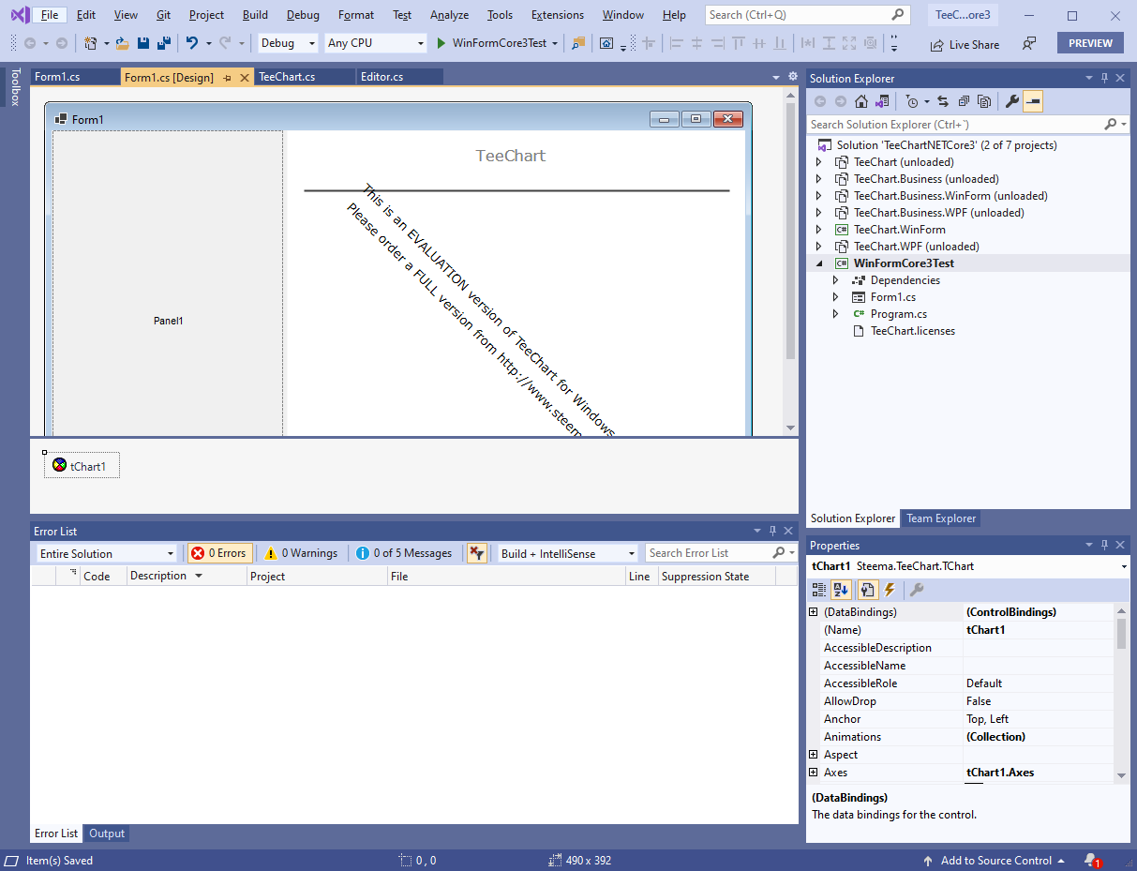Viewport: 1137px width, 871px height.
Task: Toggle the 0 Warnings filter in Error List
Action: (301, 553)
